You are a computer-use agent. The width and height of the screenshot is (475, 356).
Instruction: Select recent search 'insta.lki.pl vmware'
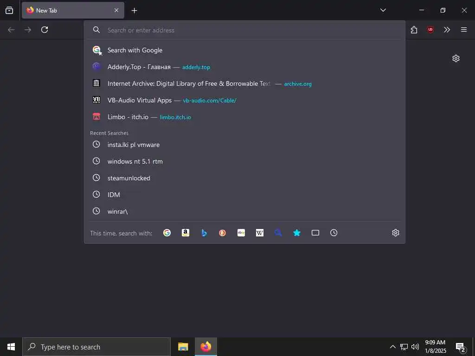tap(245, 145)
